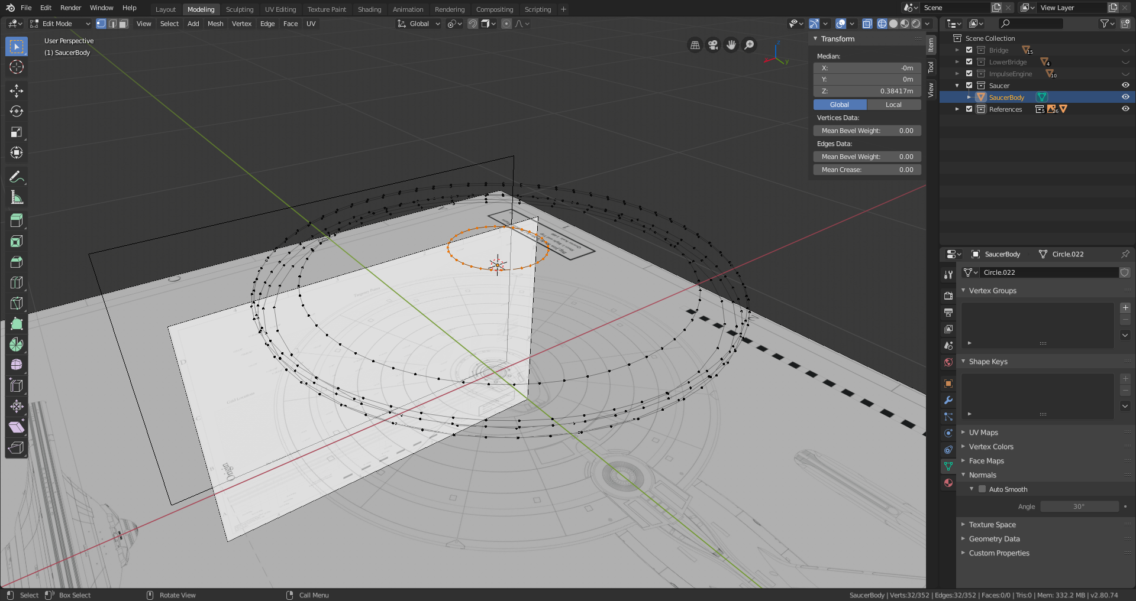Image resolution: width=1136 pixels, height=601 pixels.
Task: Activate the Scale tool
Action: coord(17,132)
